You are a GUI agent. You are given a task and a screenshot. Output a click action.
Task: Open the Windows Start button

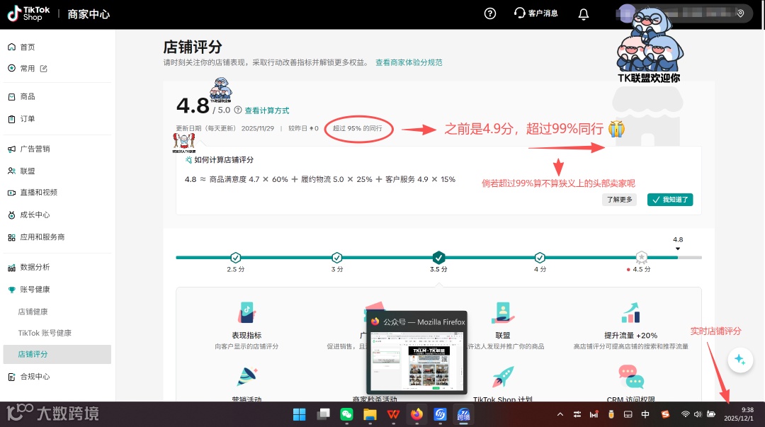point(299,414)
